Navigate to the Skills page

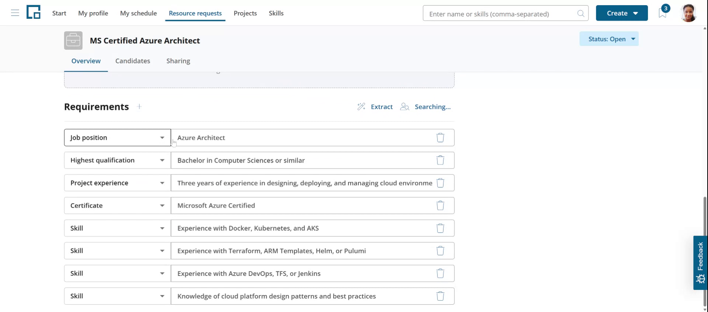coord(276,13)
